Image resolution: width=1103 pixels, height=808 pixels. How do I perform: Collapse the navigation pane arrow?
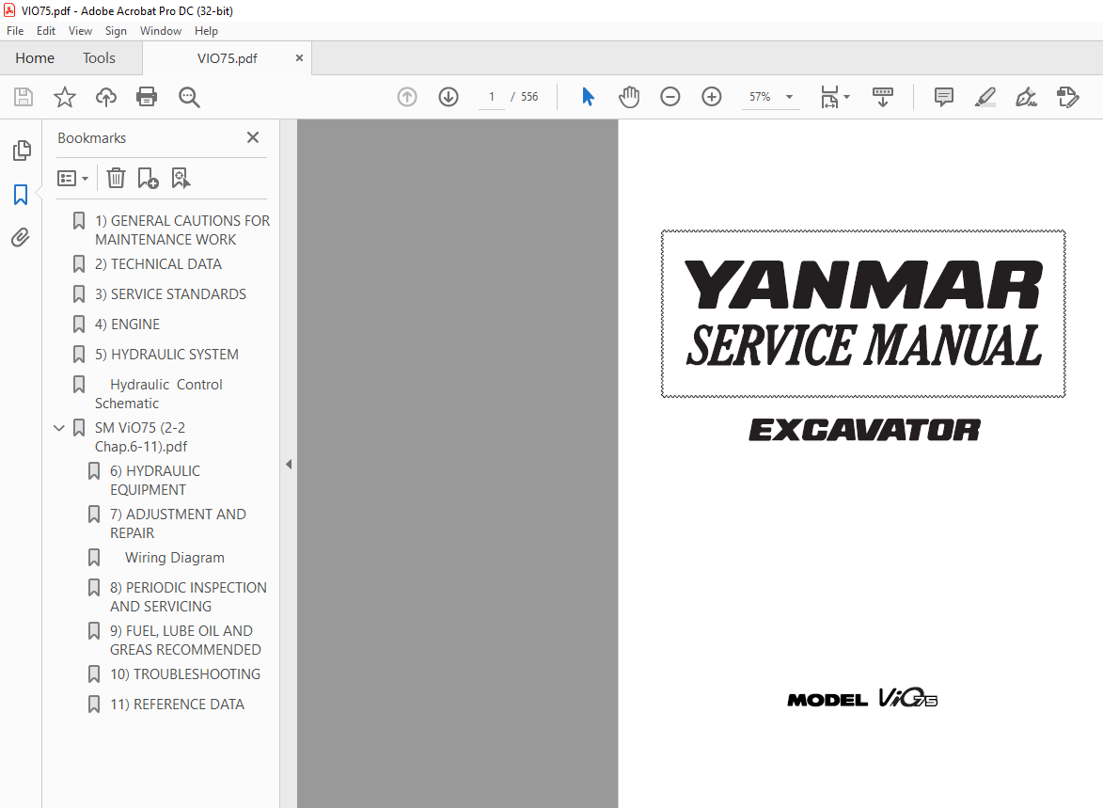click(289, 465)
